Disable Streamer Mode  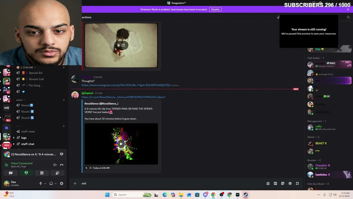point(215,9)
